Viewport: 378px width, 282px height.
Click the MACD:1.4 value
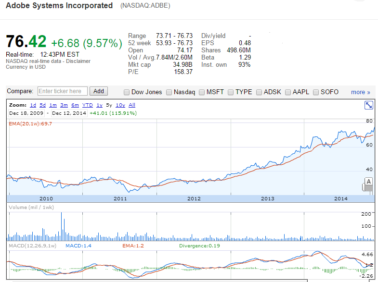(x=78, y=245)
